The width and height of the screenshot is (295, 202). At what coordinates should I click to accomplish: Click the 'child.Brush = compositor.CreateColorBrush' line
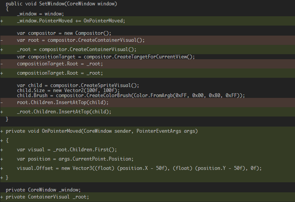pyautogui.click(x=131, y=96)
